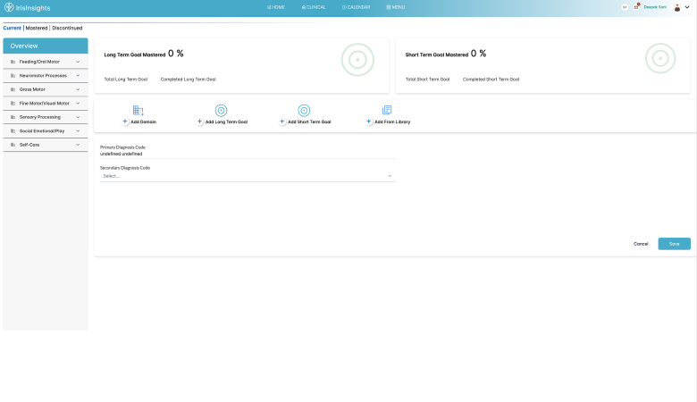The height and width of the screenshot is (402, 697).
Task: Click the Add From Library icon
Action: 387,111
